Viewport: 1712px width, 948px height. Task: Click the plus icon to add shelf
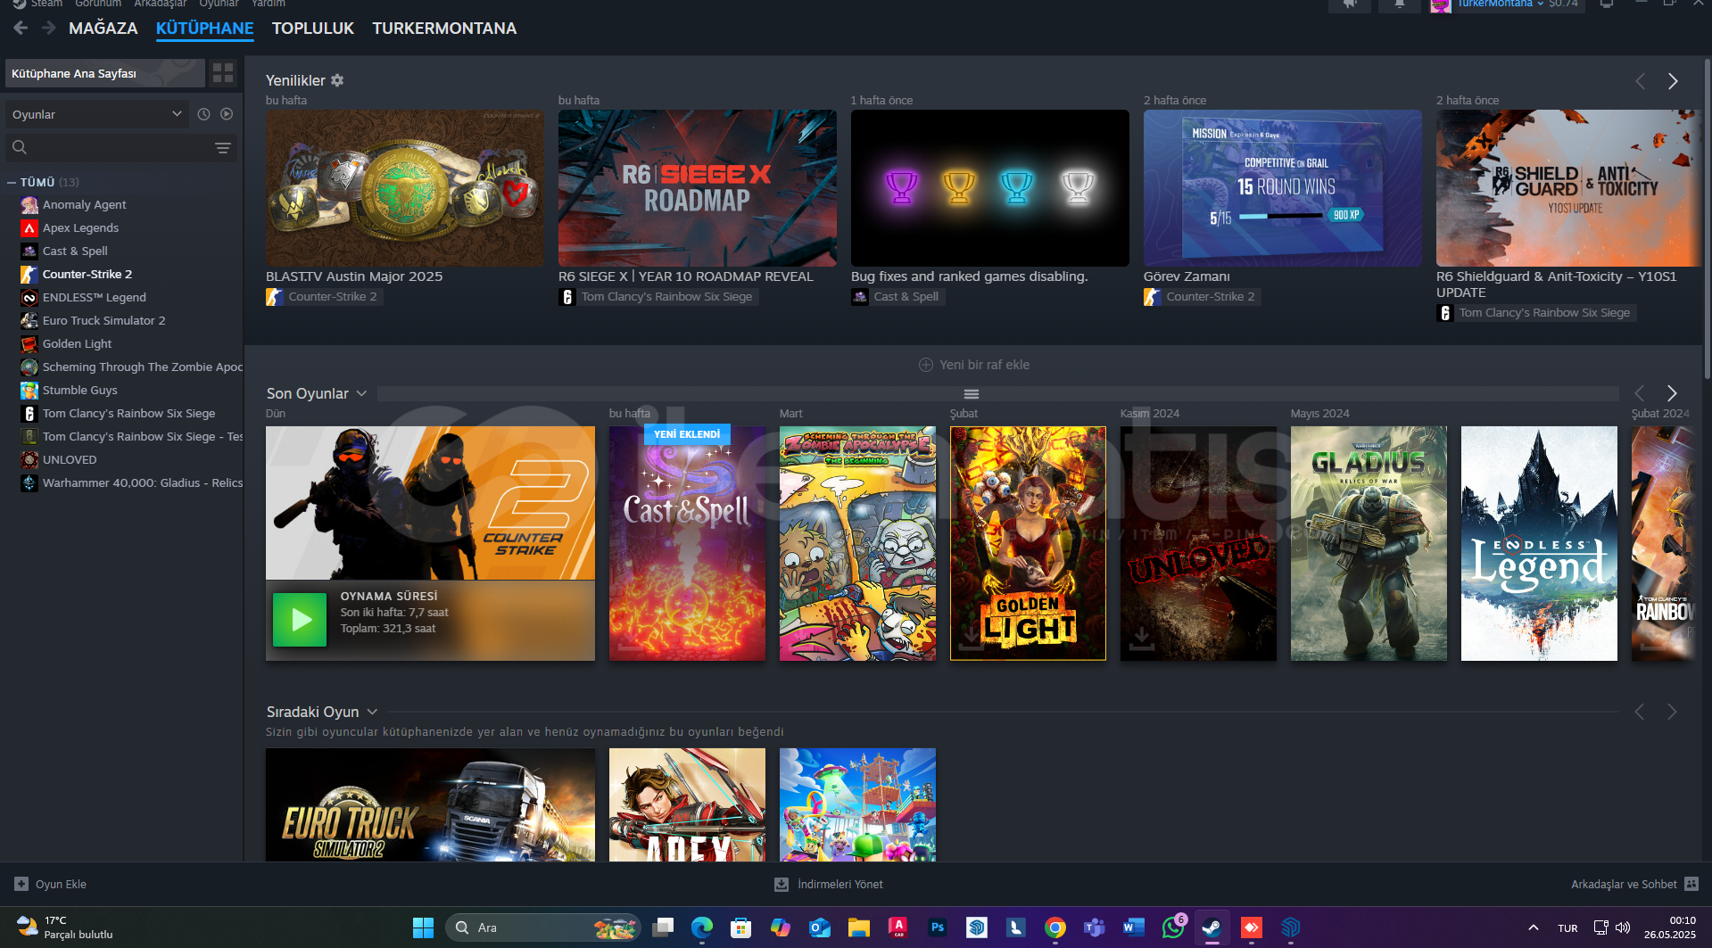(x=926, y=365)
